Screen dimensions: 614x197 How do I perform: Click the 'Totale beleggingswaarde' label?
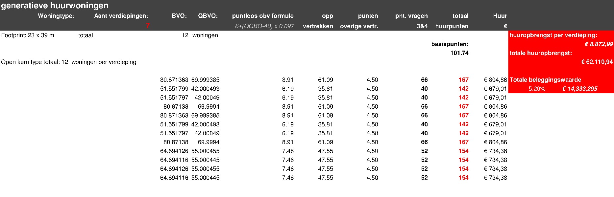click(x=545, y=80)
